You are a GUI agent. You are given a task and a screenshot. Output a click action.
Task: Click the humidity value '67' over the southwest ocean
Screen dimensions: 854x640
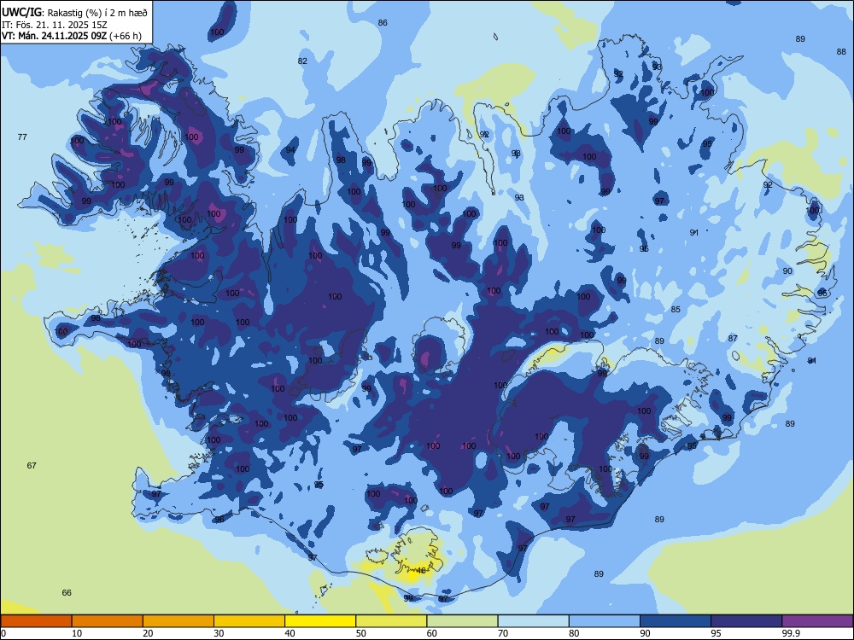[x=32, y=465]
